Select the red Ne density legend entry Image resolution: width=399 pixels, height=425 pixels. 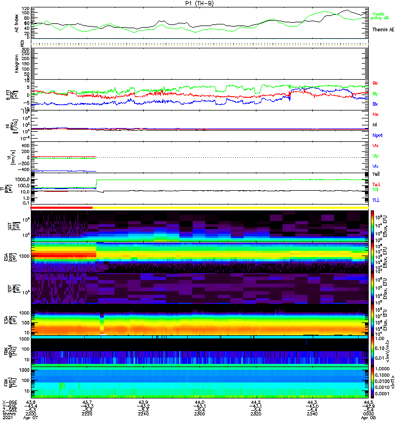click(376, 114)
